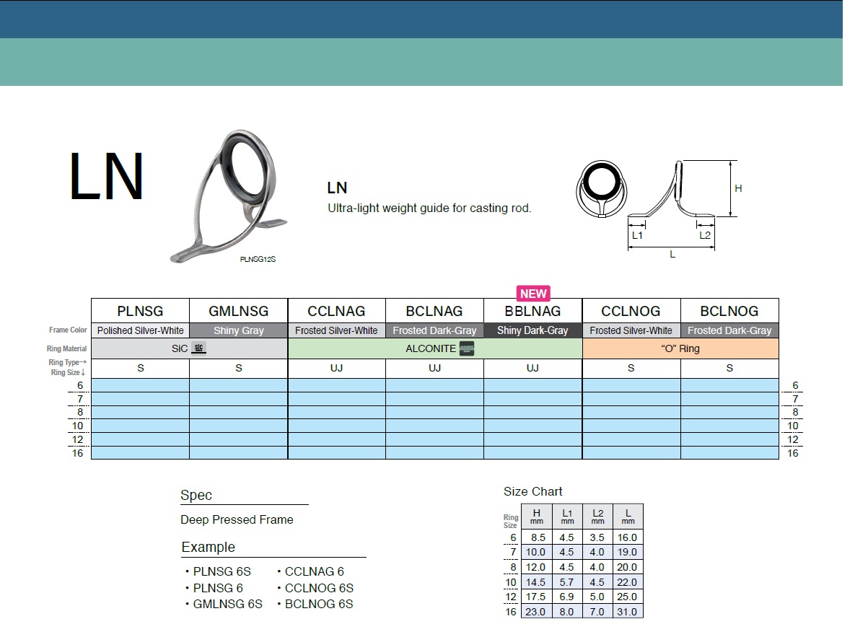This screenshot has width=855, height=637.
Task: Select the Frosted Dark-Gray cell under BCLNAG
Action: [x=434, y=330]
